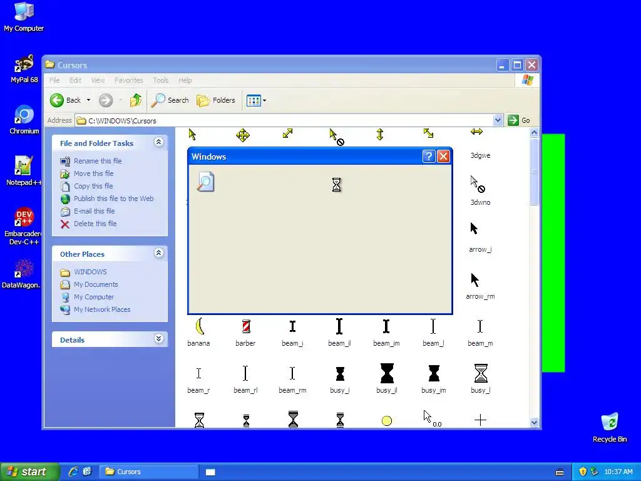This screenshot has width=641, height=481.
Task: Click the yellow vertical resize cursor icon
Action: coord(380,135)
